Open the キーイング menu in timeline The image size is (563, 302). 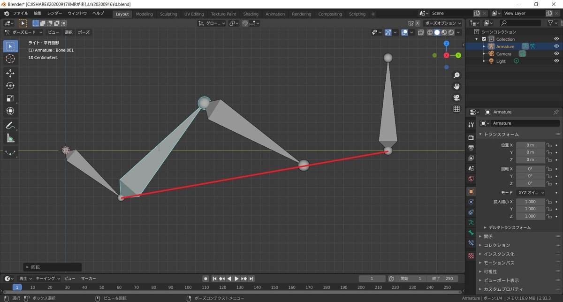49,279
